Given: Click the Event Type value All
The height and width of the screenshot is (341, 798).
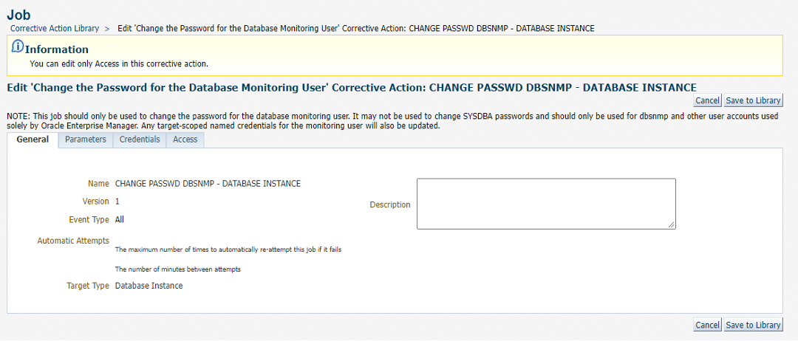Looking at the screenshot, I should (x=120, y=219).
